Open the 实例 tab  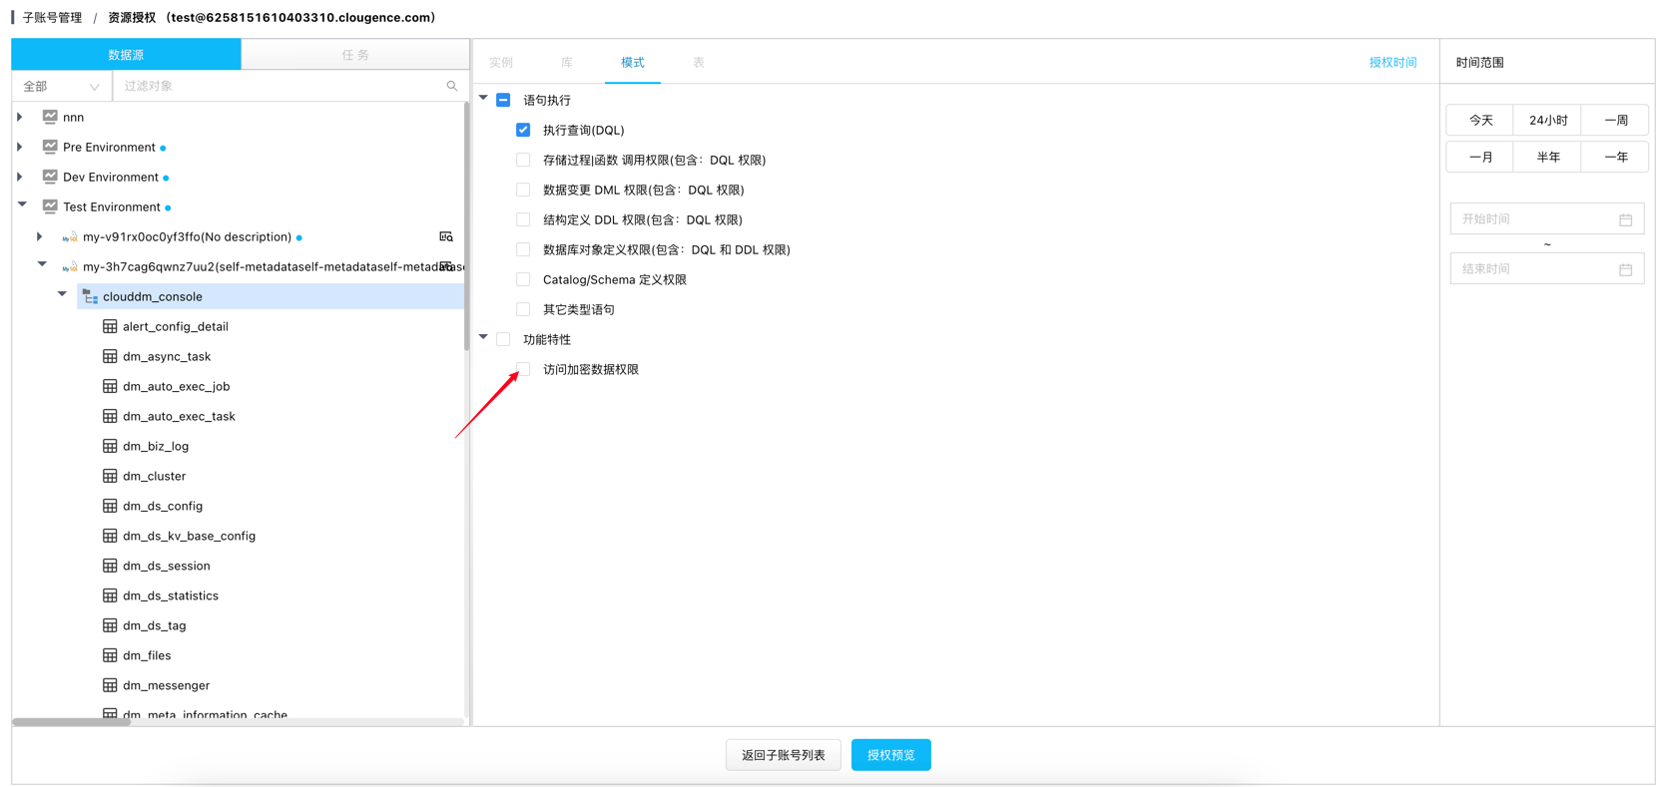tap(501, 62)
